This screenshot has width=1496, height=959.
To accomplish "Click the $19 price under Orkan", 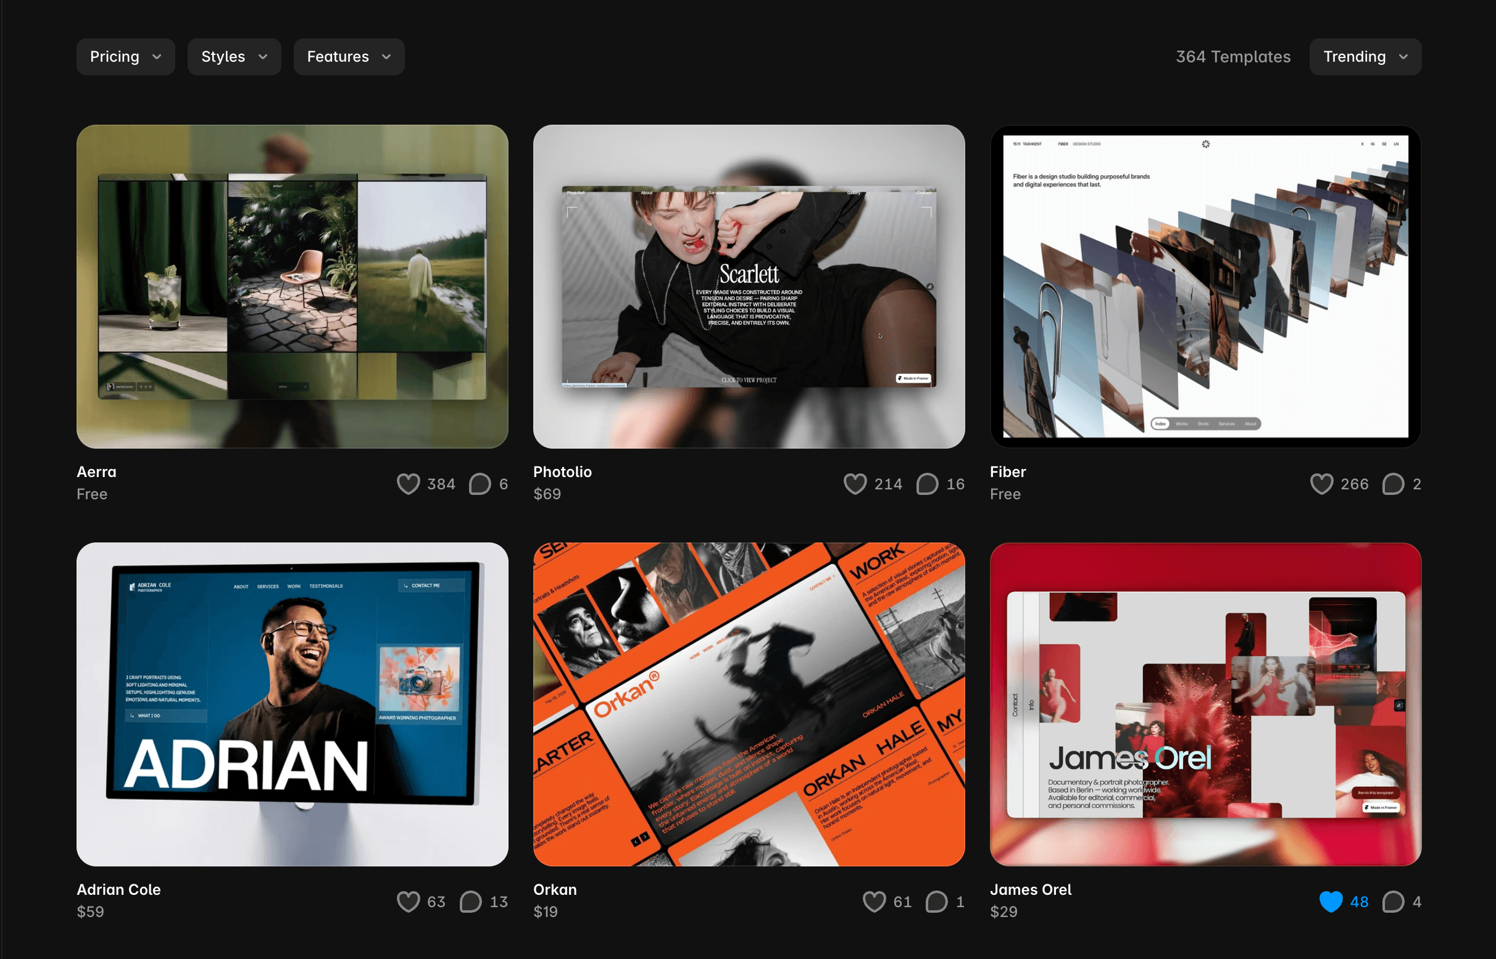I will (546, 911).
